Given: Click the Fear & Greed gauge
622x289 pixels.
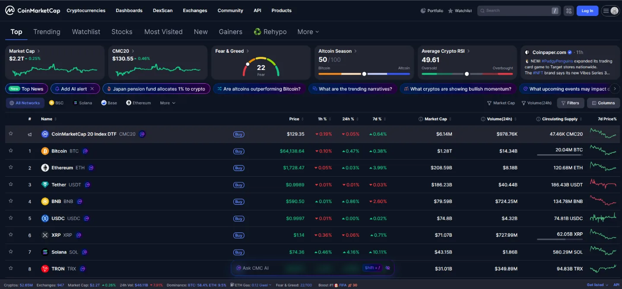Looking at the screenshot, I should [x=261, y=66].
